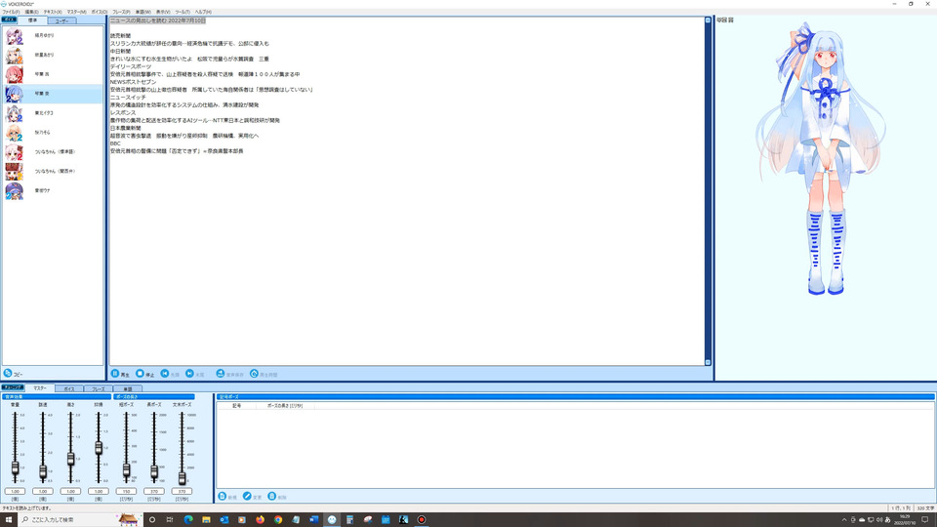The width and height of the screenshot is (937, 527).
Task: Open the ヘルプ menu
Action: 203,12
